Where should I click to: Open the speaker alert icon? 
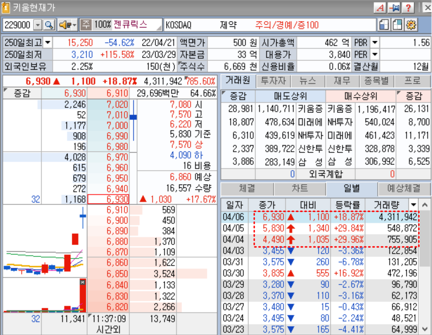click(64, 25)
